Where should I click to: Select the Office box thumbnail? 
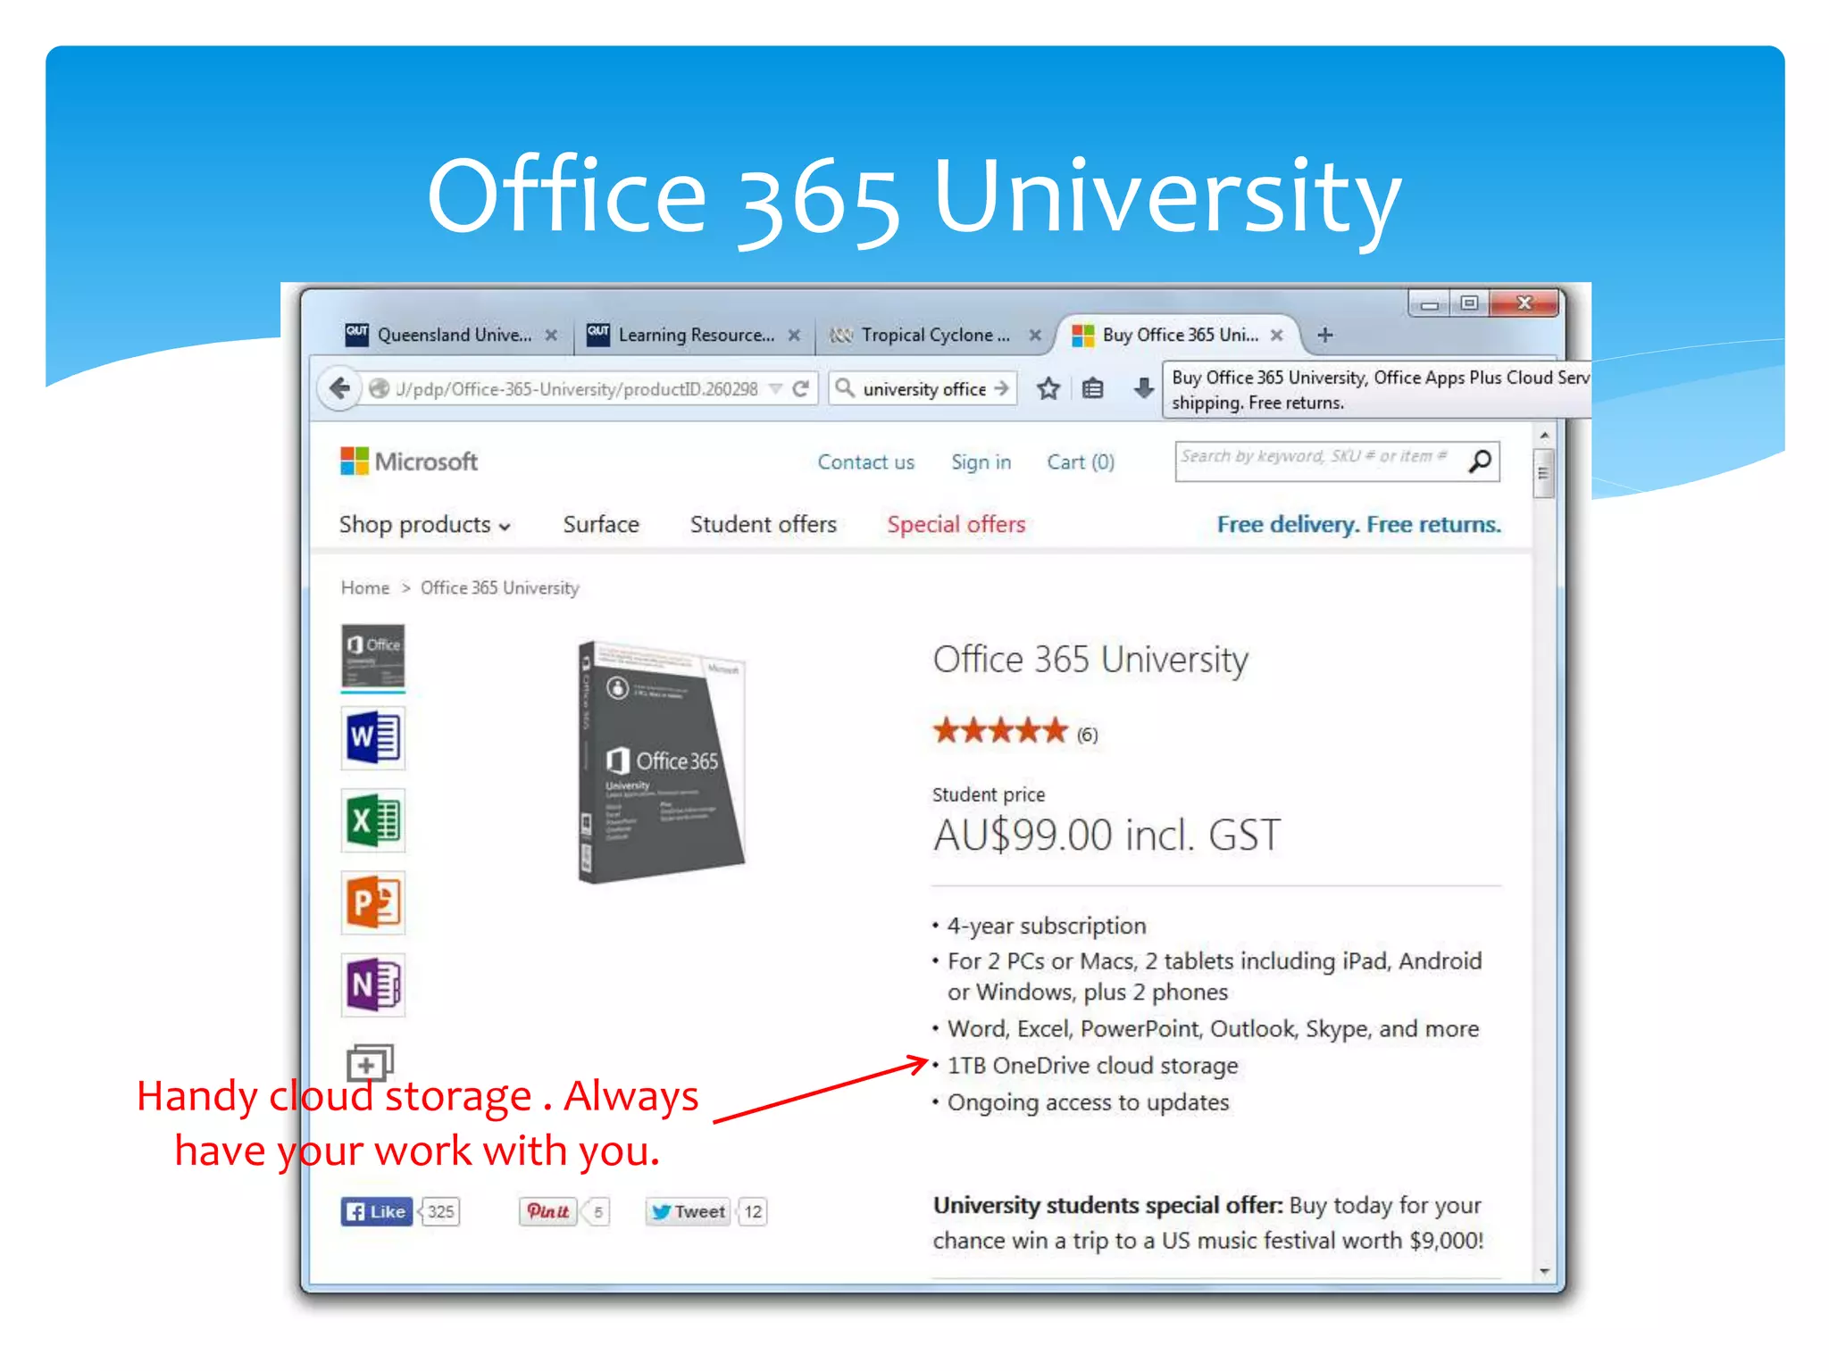373,657
